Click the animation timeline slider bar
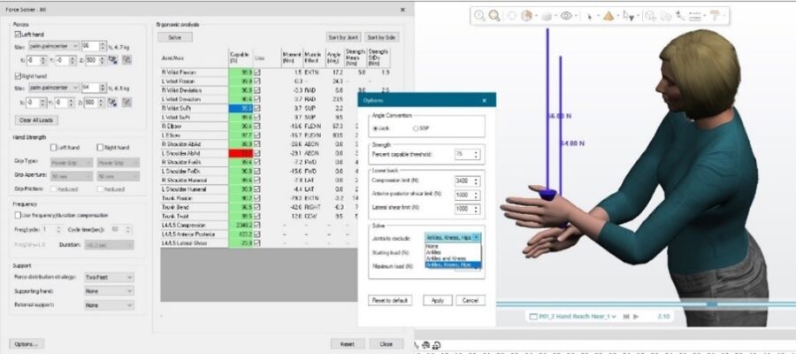This screenshot has width=796, height=354. pyautogui.click(x=619, y=304)
